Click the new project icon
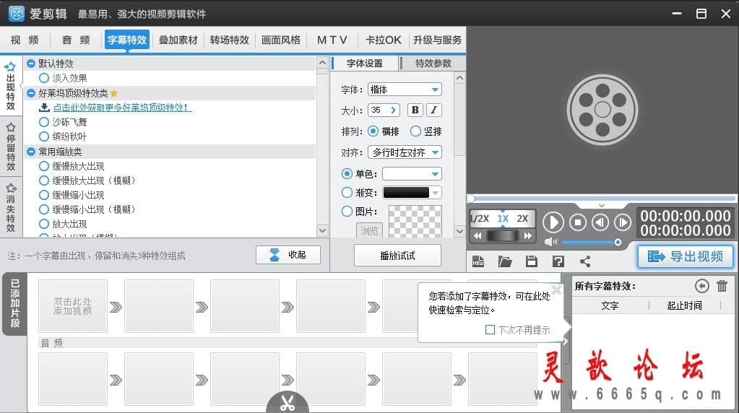 478,261
